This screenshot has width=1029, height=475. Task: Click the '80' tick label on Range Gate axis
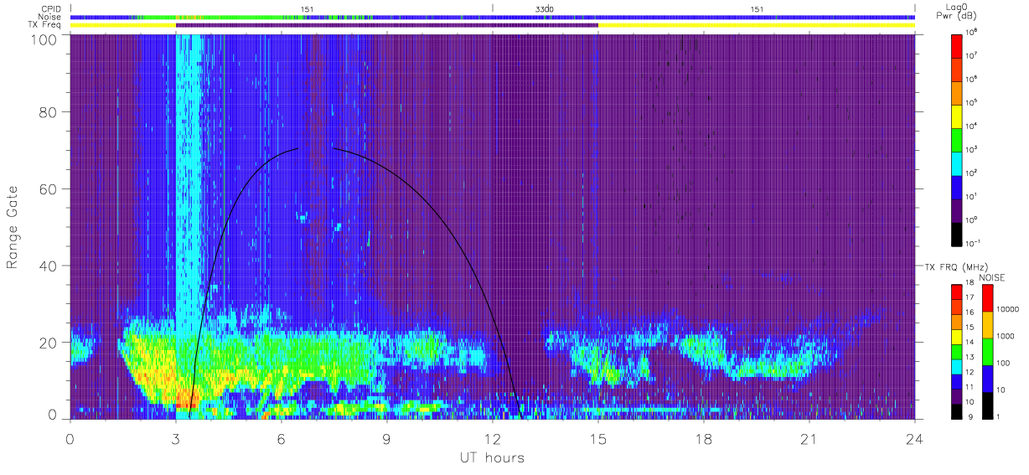click(x=47, y=113)
